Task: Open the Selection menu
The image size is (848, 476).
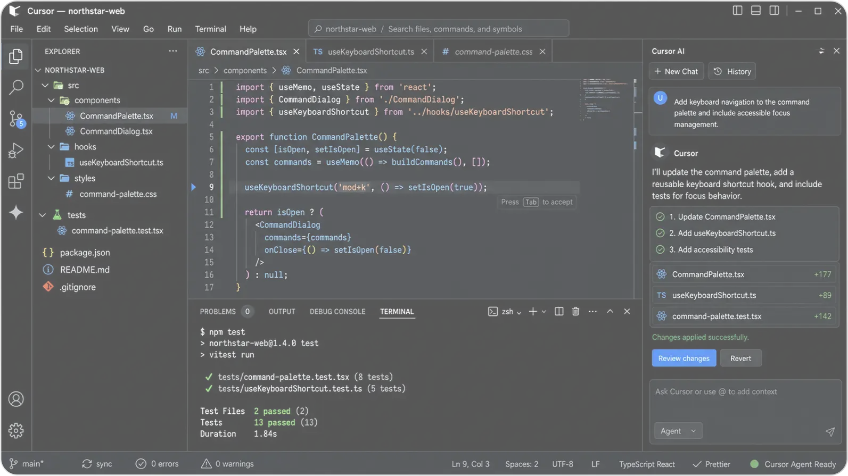Action: coord(81,29)
